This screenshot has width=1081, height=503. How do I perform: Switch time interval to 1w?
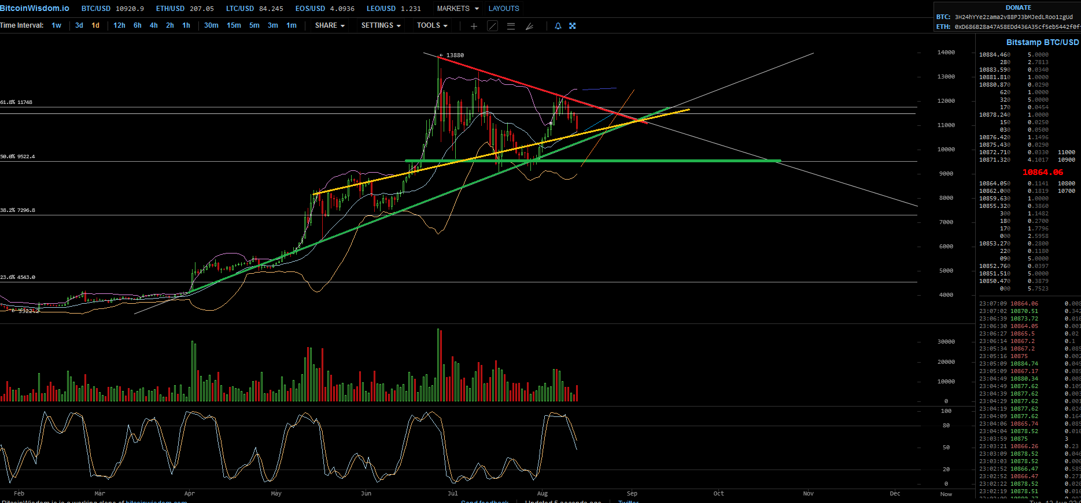pos(56,25)
